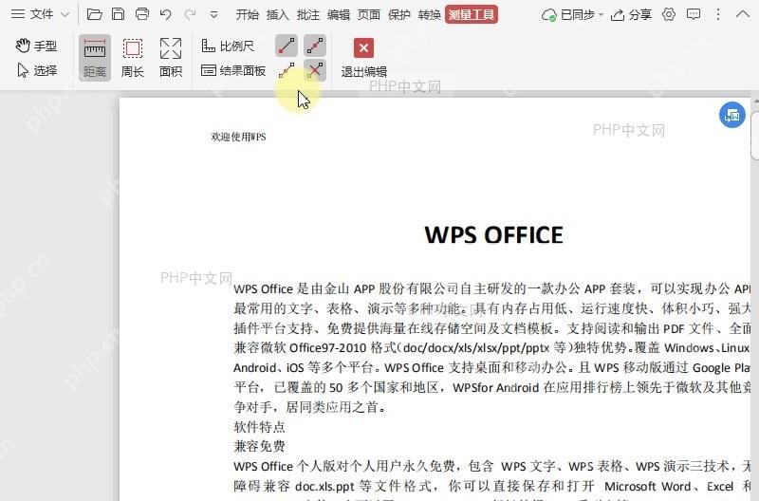The image size is (759, 501).
Task: Click the print icon
Action: click(142, 14)
